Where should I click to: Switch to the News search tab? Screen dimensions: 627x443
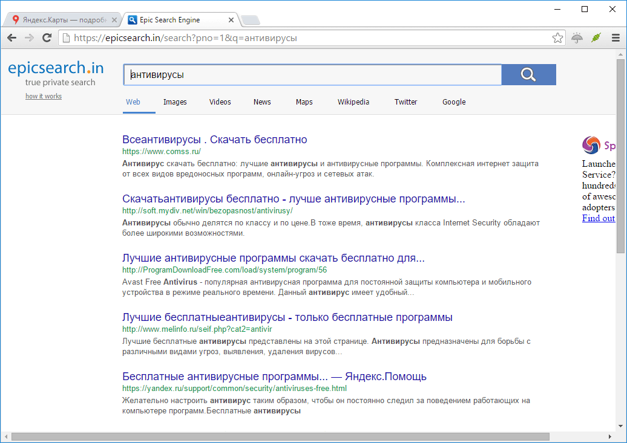[x=261, y=102]
